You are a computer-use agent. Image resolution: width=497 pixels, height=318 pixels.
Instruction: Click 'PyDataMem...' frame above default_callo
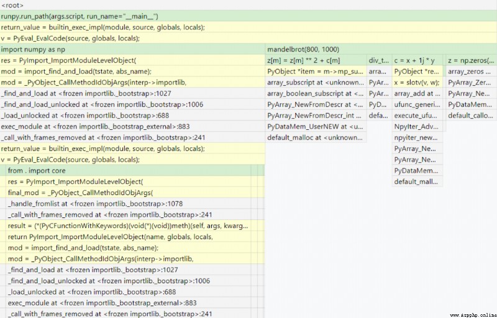coord(472,104)
